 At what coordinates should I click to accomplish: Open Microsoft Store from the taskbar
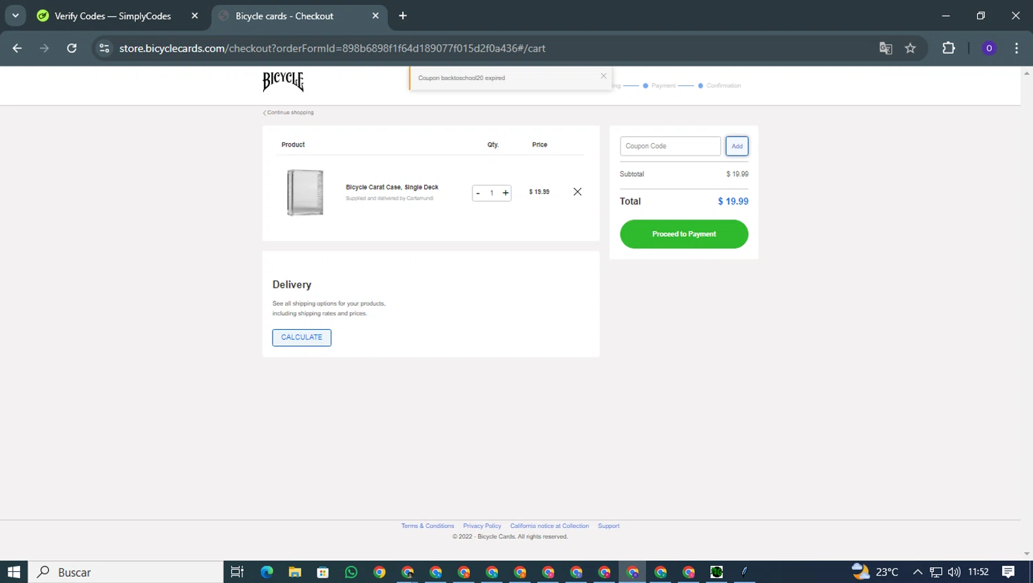click(x=323, y=572)
